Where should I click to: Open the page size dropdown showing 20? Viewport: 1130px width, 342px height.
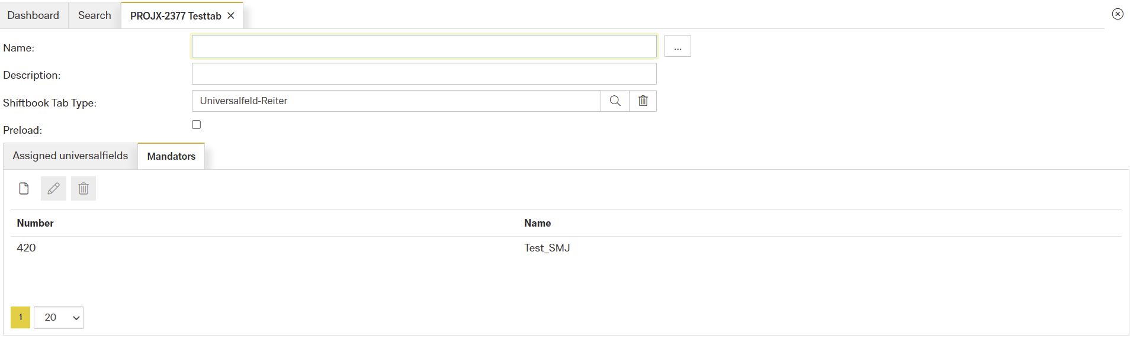point(59,318)
